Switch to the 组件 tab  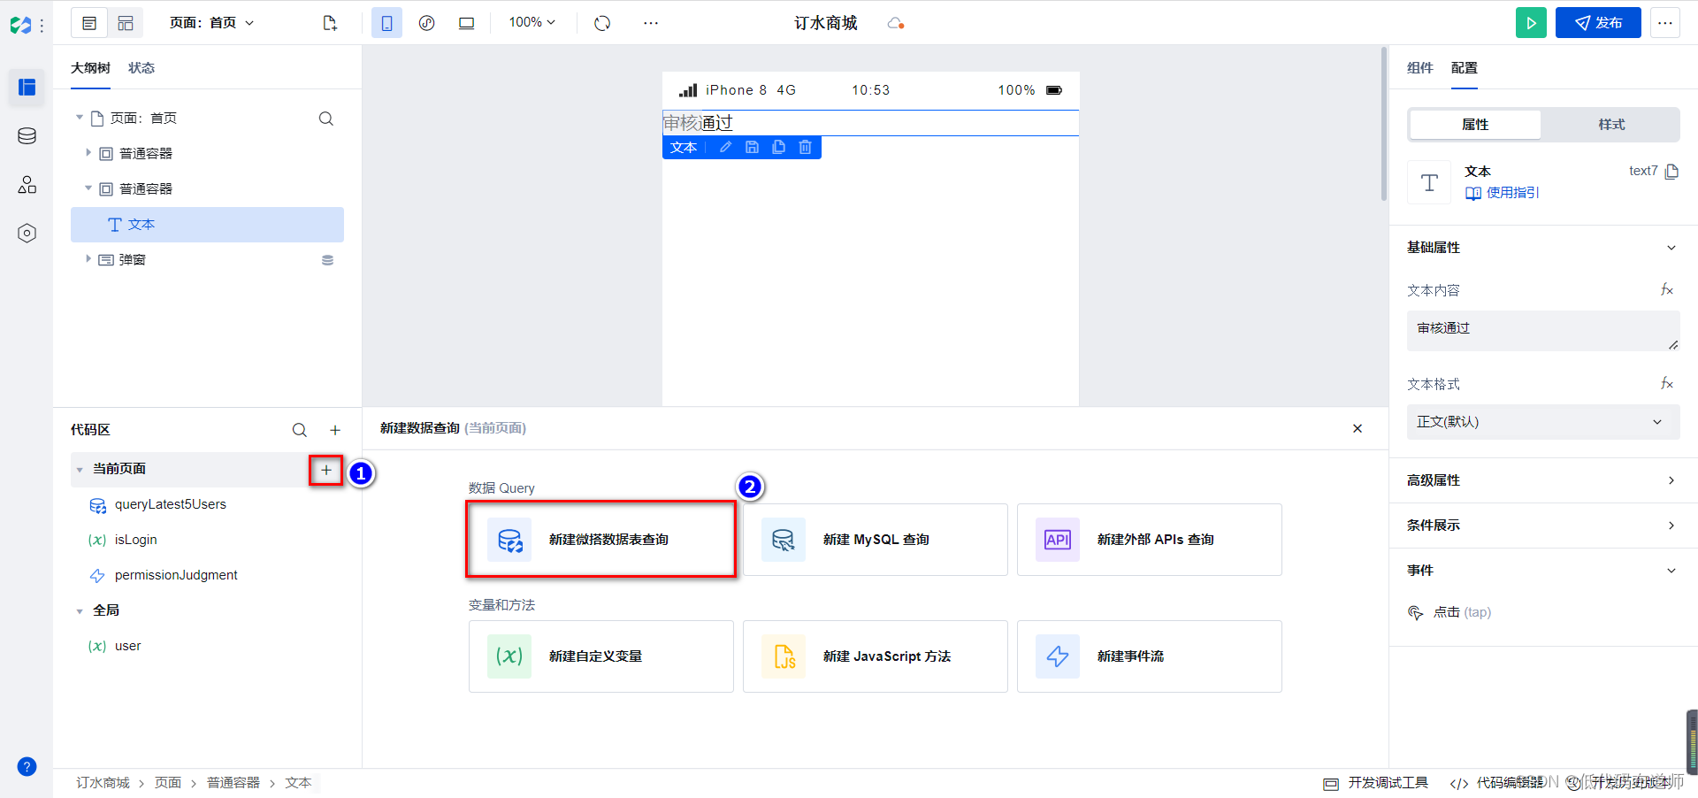[x=1419, y=68]
